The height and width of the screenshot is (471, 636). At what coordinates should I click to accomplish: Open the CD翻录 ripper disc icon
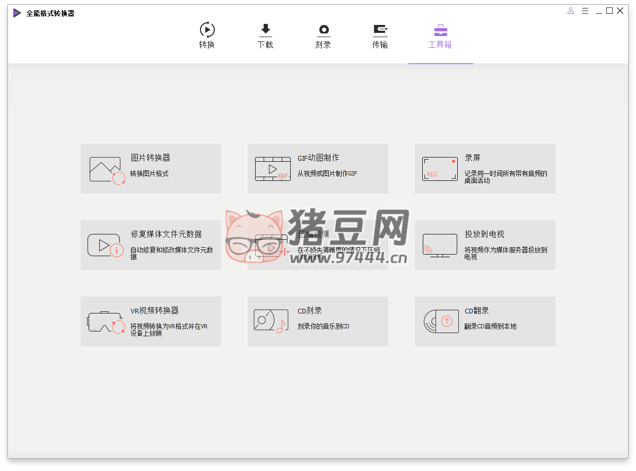click(441, 321)
